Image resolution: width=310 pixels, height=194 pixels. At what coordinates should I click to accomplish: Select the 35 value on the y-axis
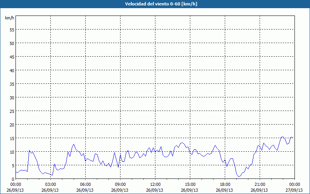coord(12,84)
